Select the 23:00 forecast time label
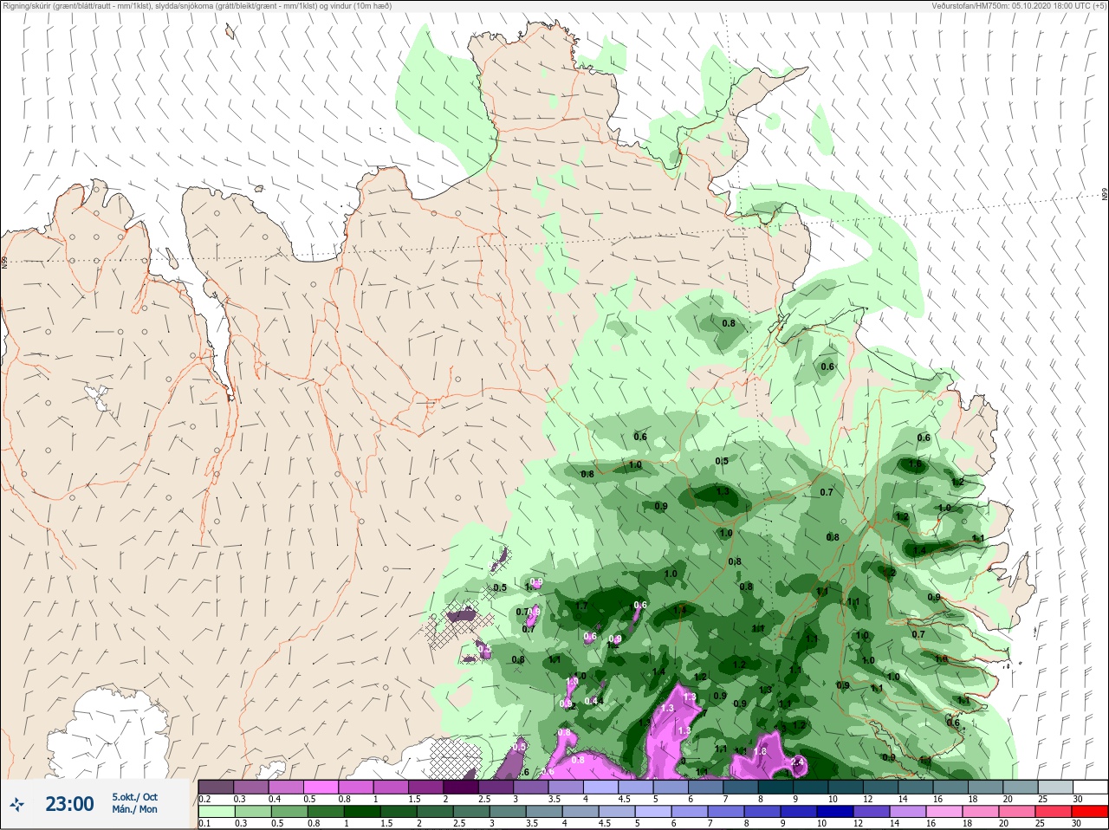 click(69, 804)
